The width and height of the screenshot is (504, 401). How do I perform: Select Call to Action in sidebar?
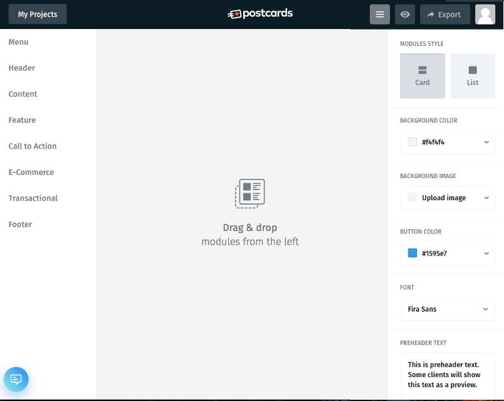point(33,146)
